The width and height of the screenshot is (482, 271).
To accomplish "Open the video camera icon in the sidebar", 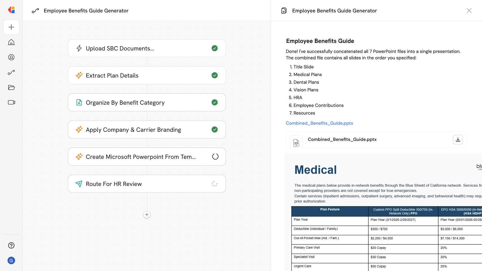I will (11, 102).
